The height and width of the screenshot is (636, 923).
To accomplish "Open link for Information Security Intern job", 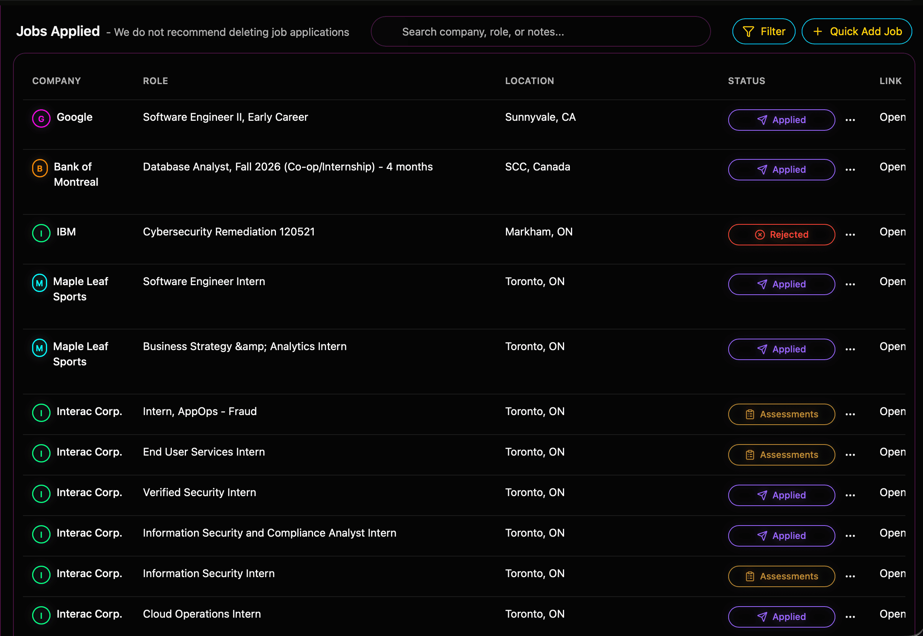I will coord(892,574).
